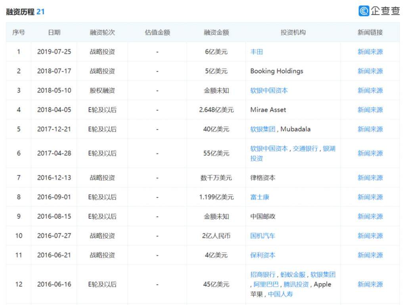Screen dimensions: 406x305
Task: Select the date 2019-07-25
Action: coord(54,52)
